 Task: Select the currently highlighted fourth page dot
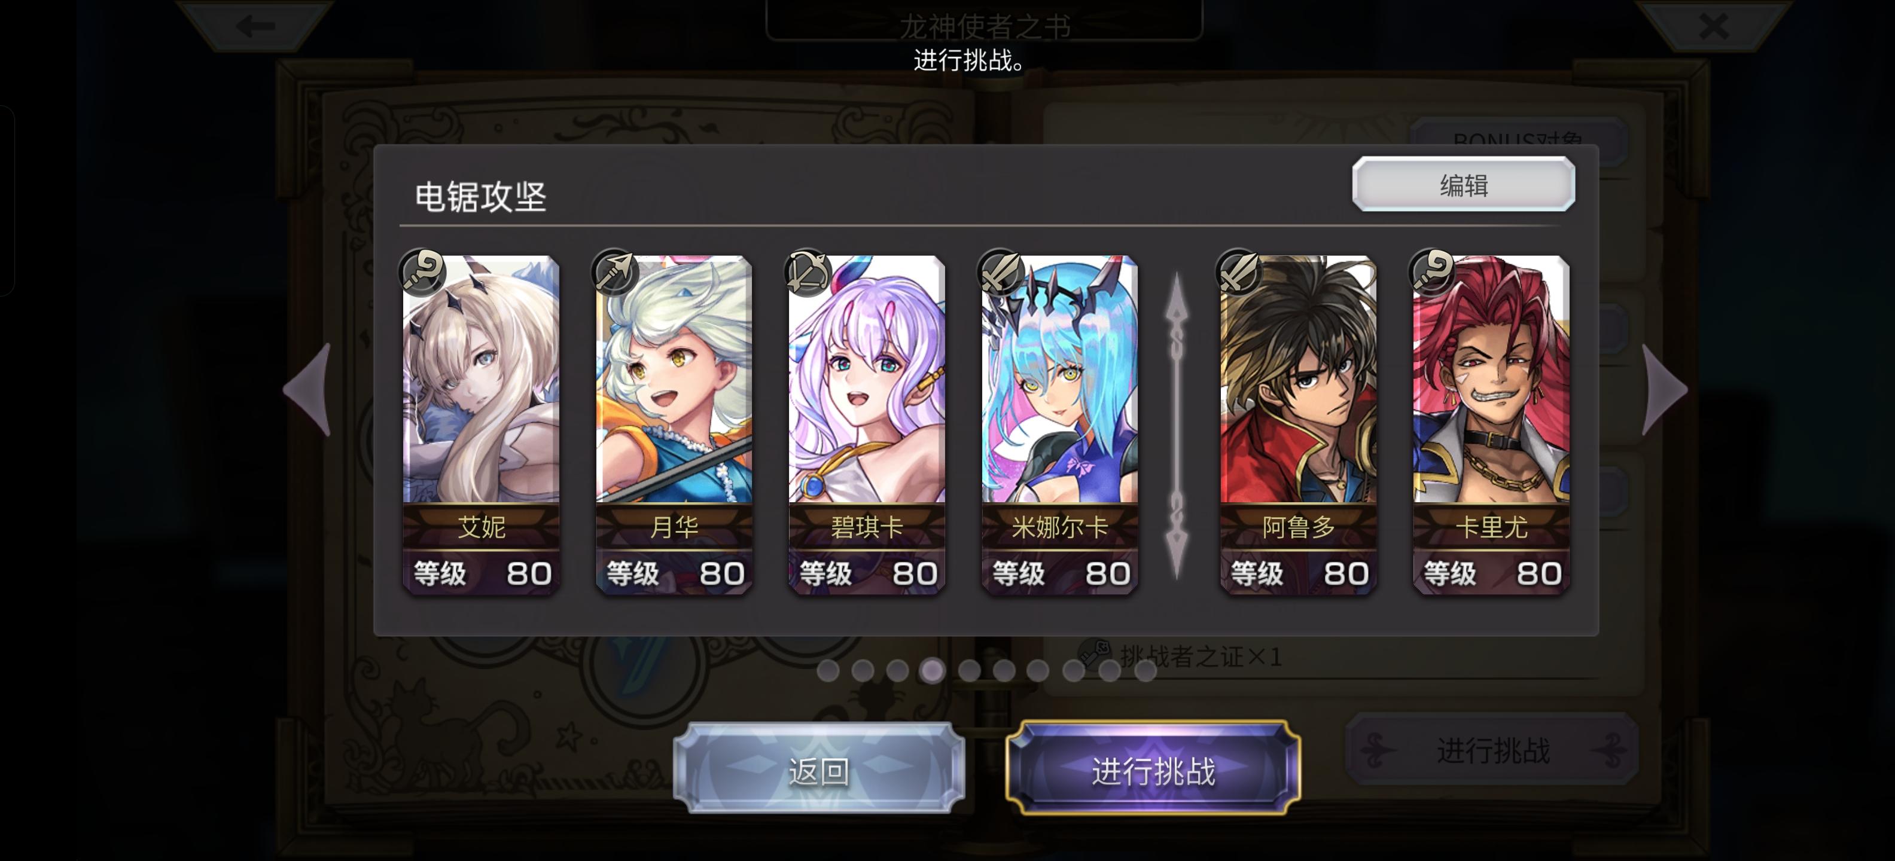pyautogui.click(x=933, y=670)
